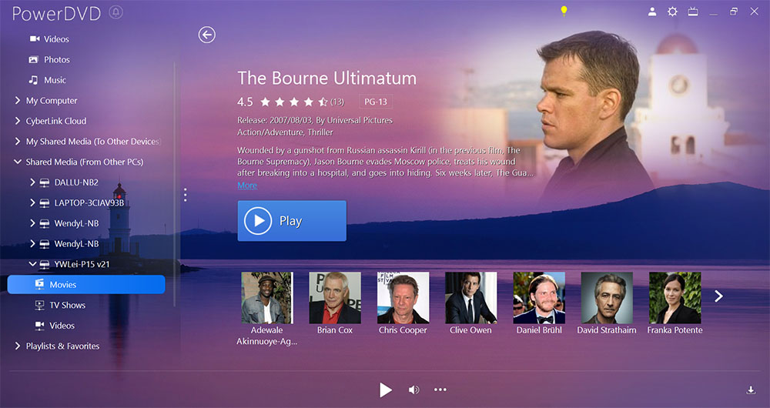This screenshot has width=770, height=408.
Task: Click The Bourne Ultimatum title
Action: (327, 78)
